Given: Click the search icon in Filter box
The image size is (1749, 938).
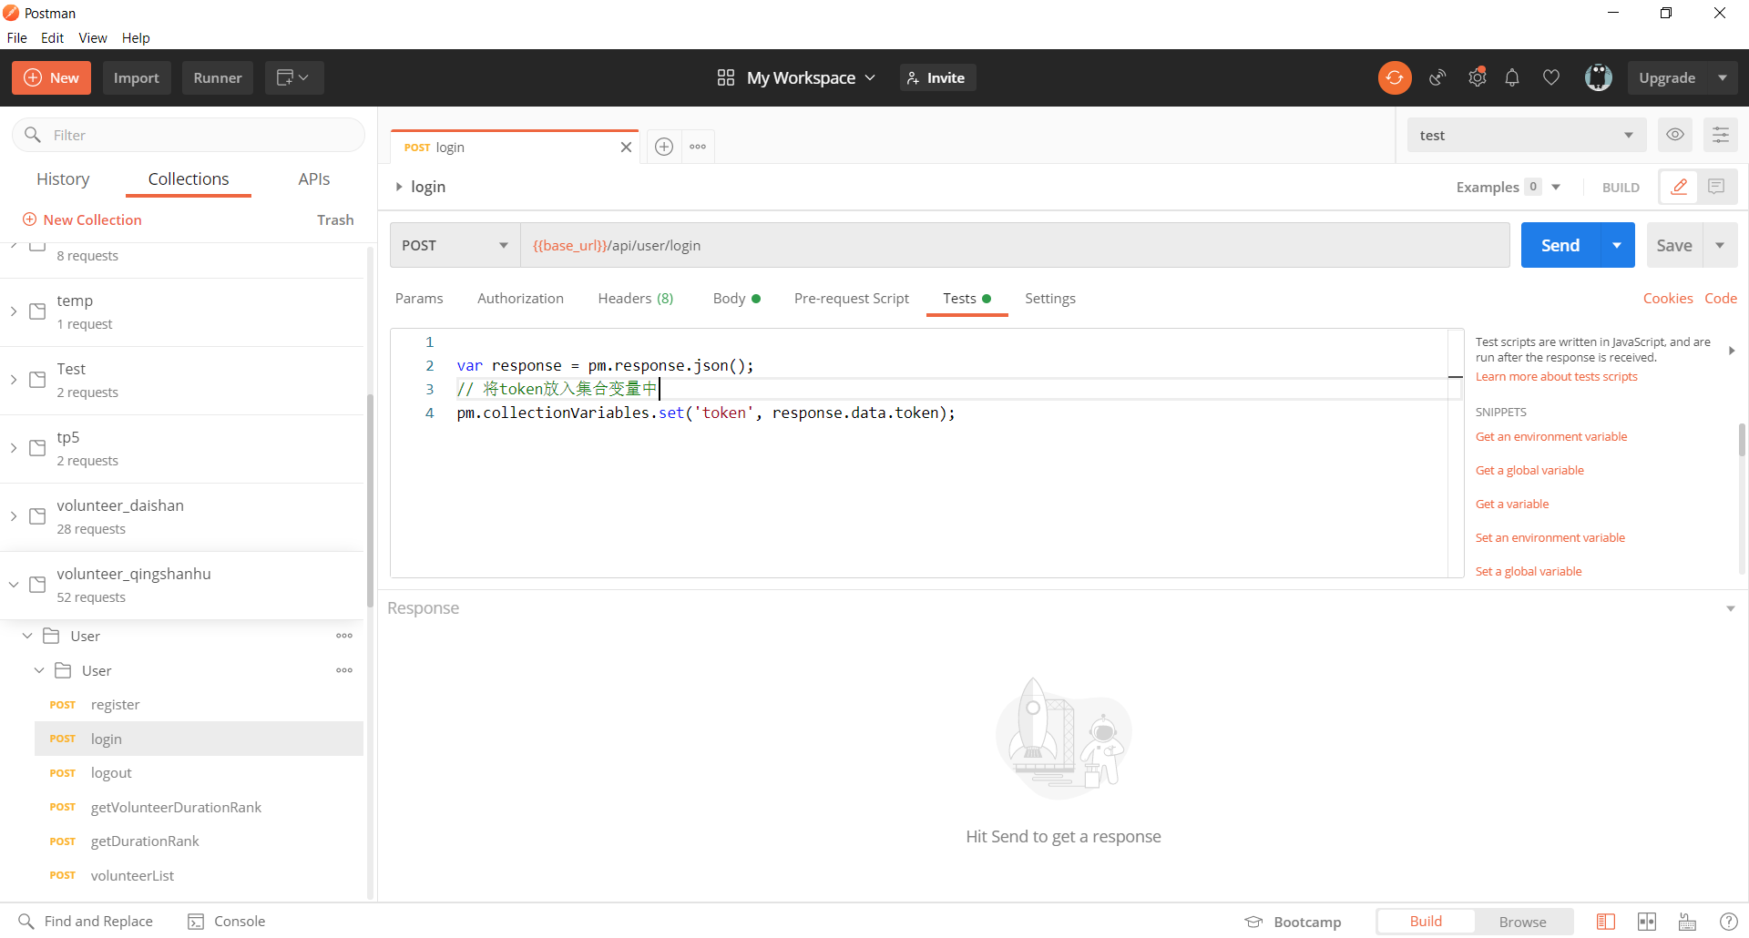Looking at the screenshot, I should click(33, 135).
